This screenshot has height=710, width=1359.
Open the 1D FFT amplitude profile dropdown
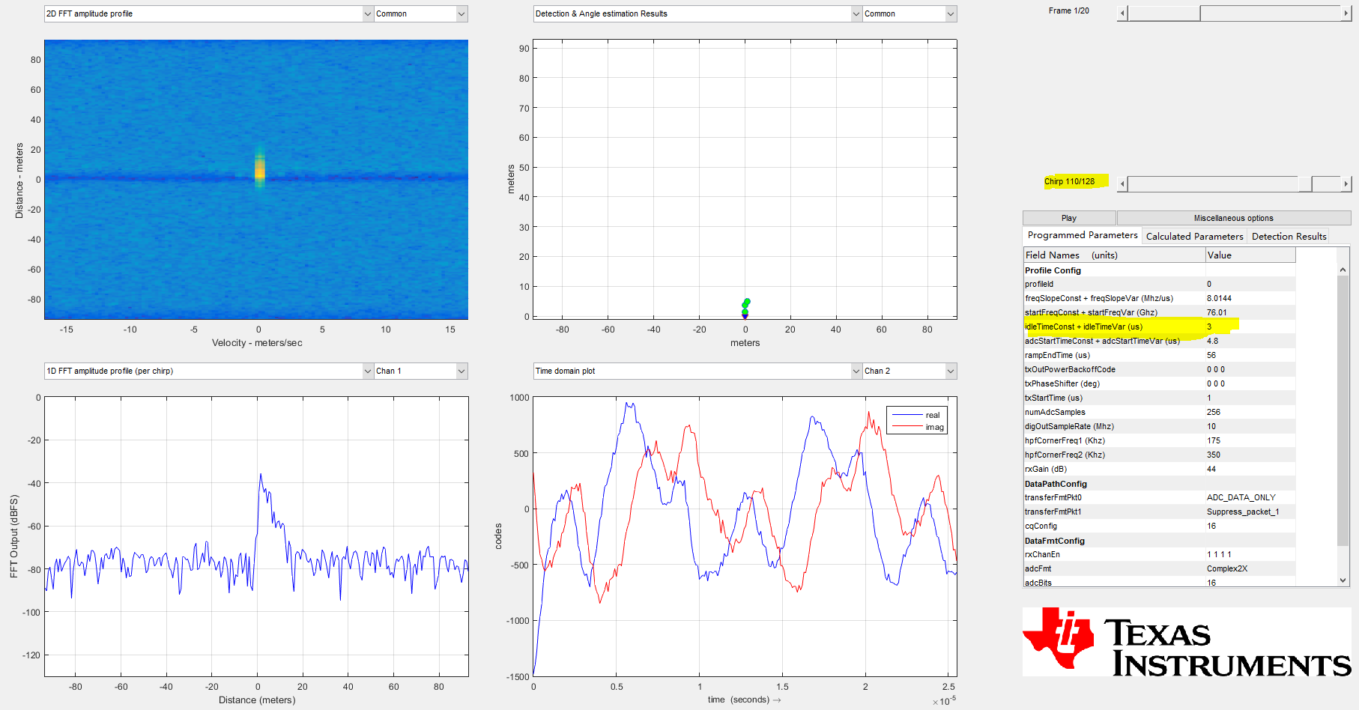coord(208,371)
